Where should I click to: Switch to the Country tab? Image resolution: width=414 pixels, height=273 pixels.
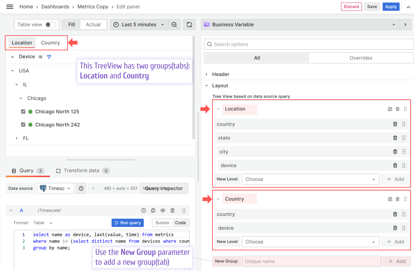(x=50, y=42)
